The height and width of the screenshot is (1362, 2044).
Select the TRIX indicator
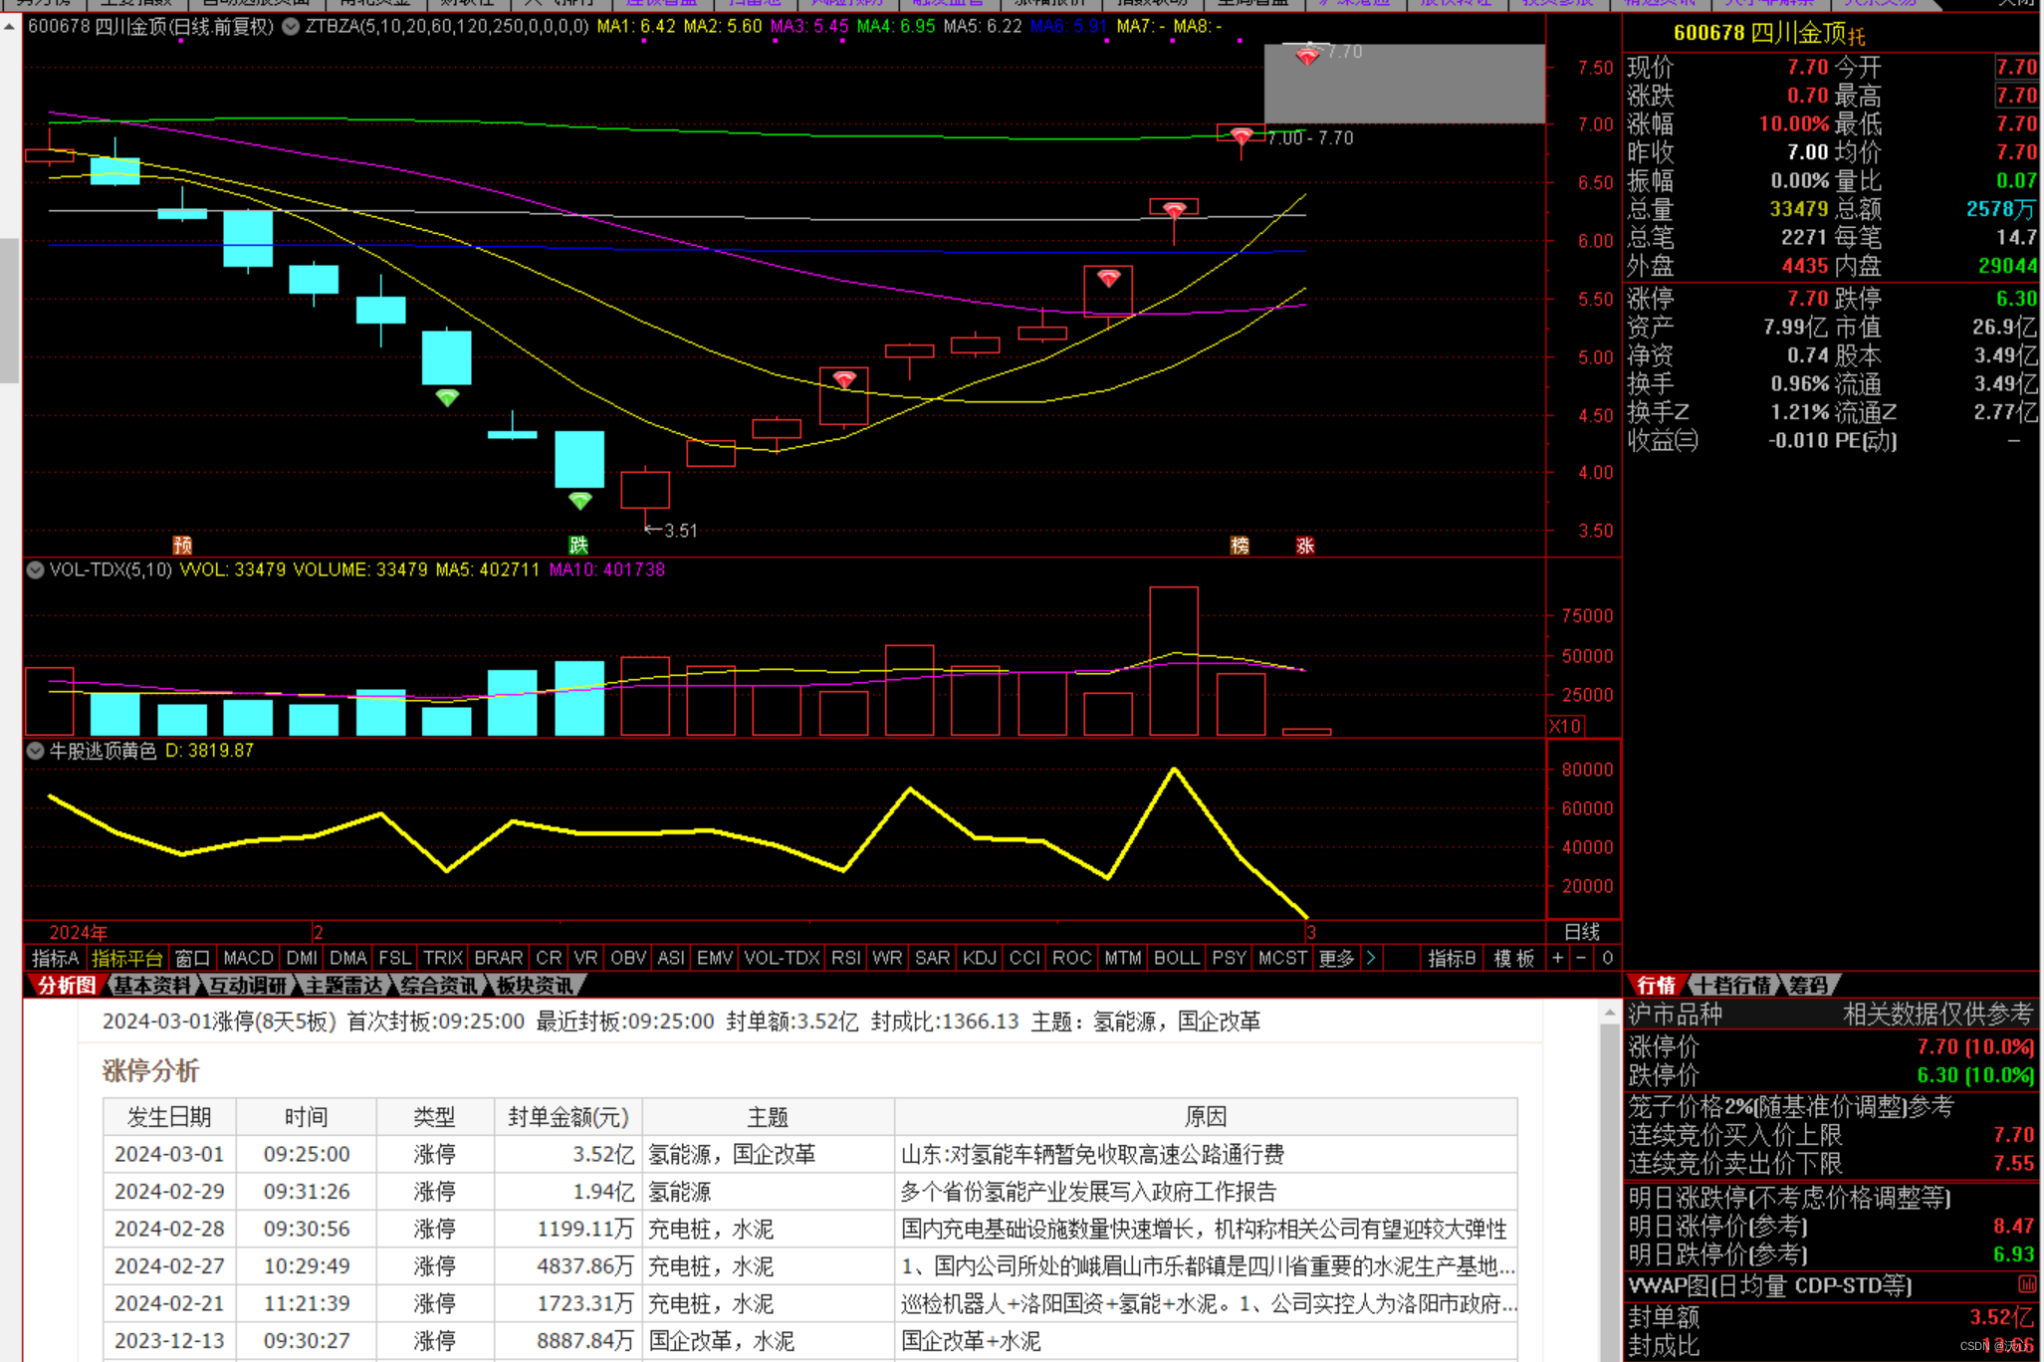click(443, 958)
